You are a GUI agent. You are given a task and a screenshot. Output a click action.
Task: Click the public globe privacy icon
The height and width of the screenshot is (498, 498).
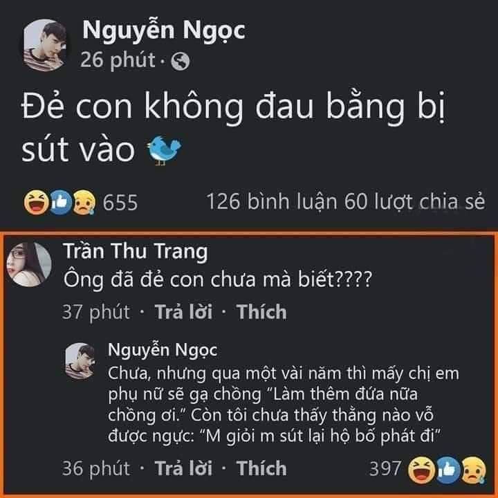[x=180, y=61]
